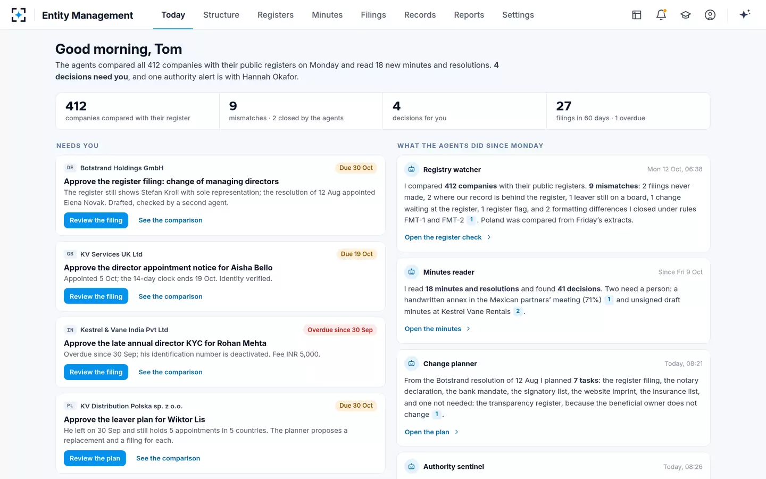
Task: Click the Authority sentinel agent icon
Action: tap(411, 467)
